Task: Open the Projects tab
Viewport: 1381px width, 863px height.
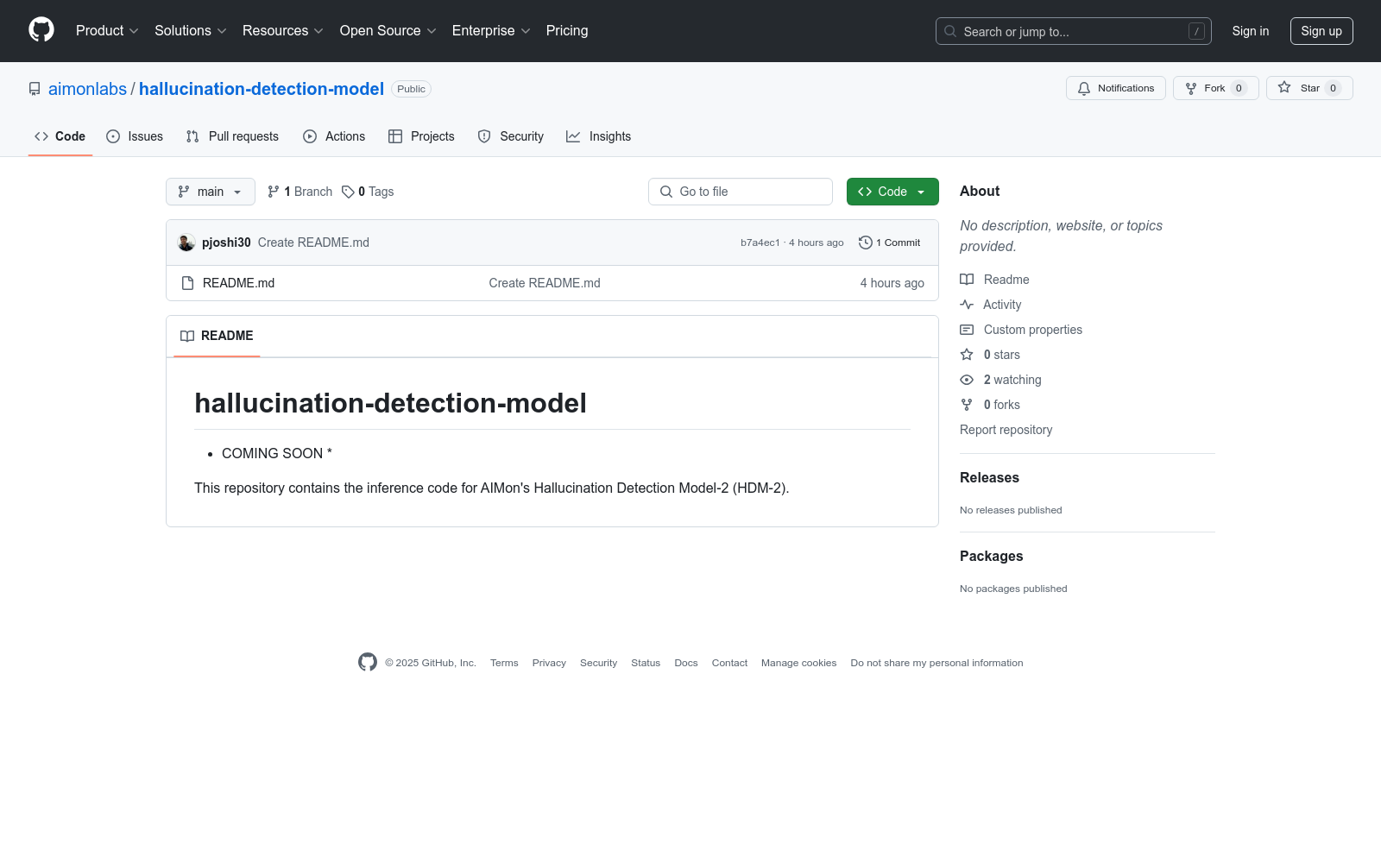Action: [x=421, y=136]
